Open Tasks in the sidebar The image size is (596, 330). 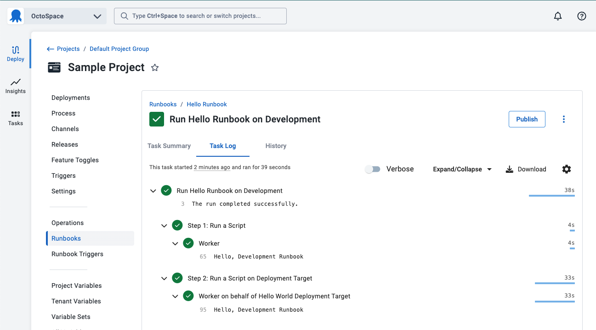(x=16, y=118)
